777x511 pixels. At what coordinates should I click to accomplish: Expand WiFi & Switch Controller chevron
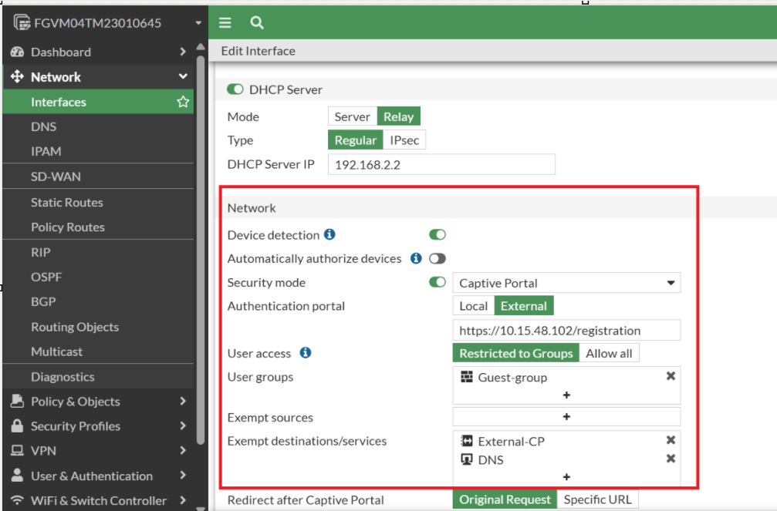click(183, 500)
